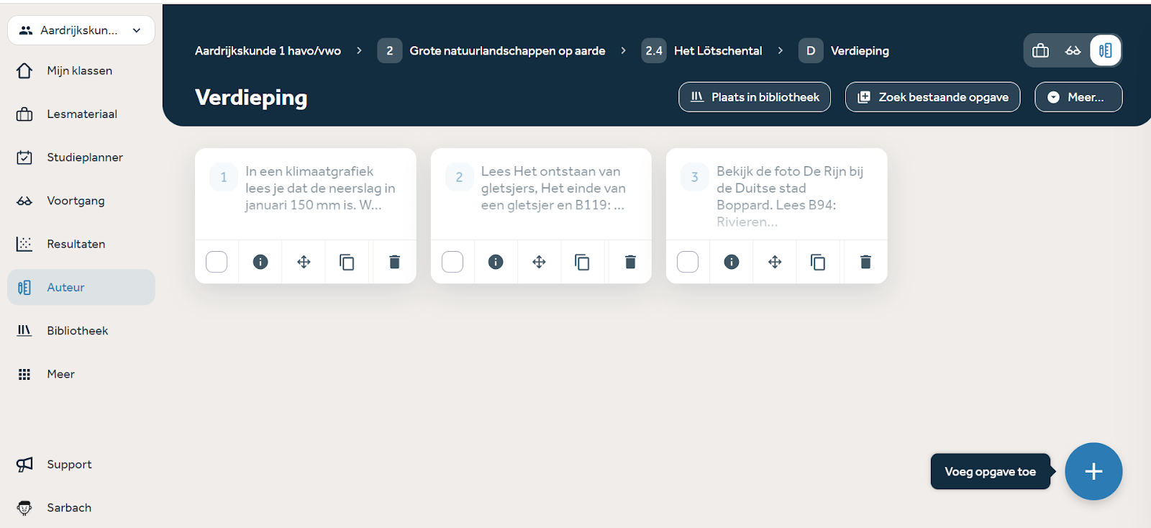Click the blue plus add button

(x=1093, y=471)
